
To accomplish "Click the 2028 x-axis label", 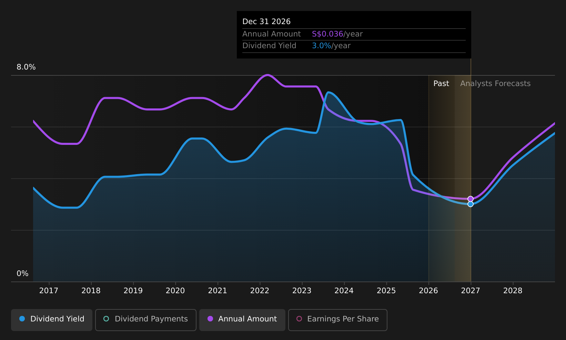I will [513, 291].
